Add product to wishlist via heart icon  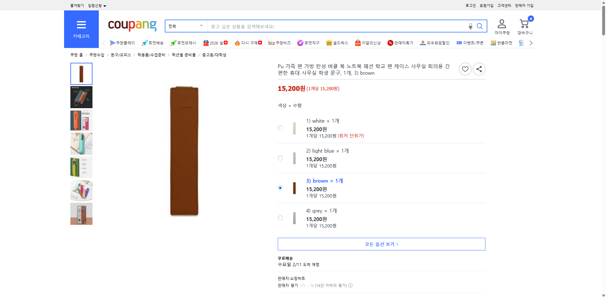point(465,69)
